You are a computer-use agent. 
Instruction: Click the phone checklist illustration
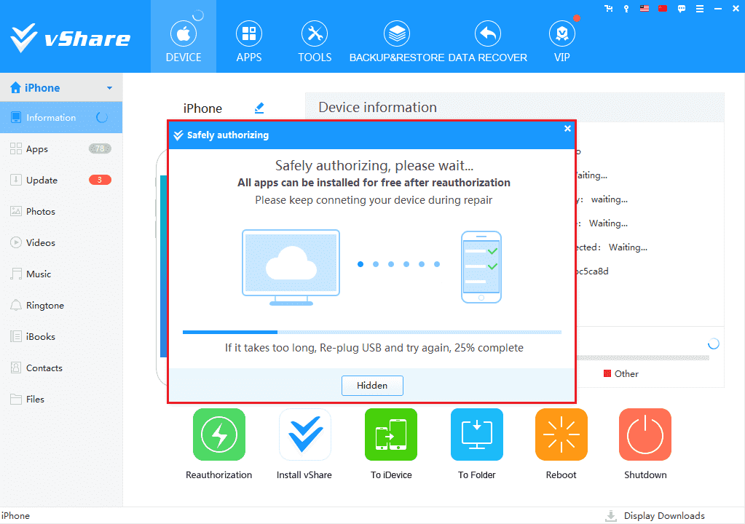[x=481, y=267]
